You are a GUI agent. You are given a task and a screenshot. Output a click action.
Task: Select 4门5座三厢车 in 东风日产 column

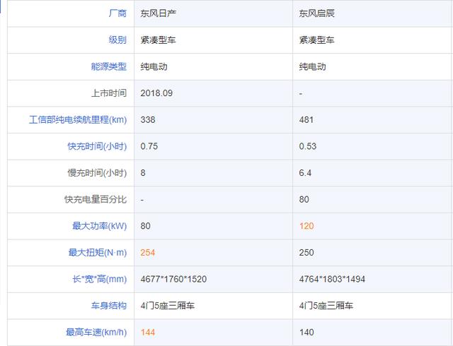point(167,306)
